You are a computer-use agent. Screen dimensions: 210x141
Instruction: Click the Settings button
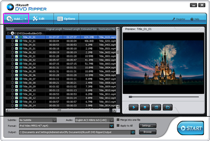(148, 126)
